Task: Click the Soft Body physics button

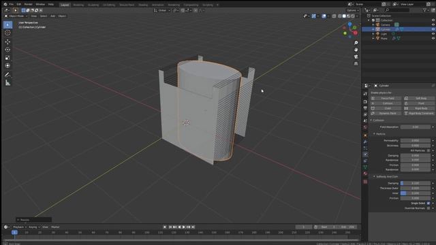Action: point(420,98)
